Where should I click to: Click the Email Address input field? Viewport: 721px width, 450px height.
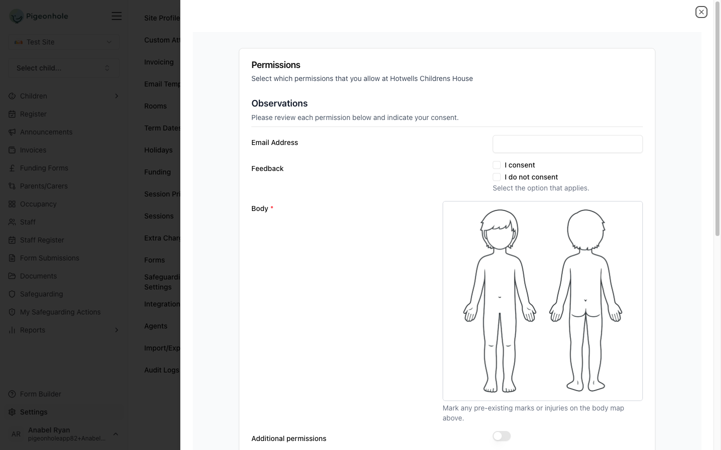(568, 144)
